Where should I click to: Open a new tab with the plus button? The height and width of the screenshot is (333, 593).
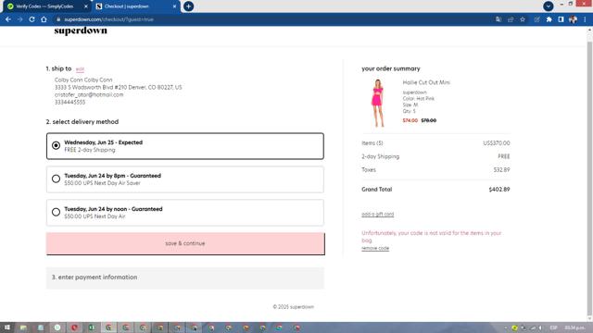(188, 6)
